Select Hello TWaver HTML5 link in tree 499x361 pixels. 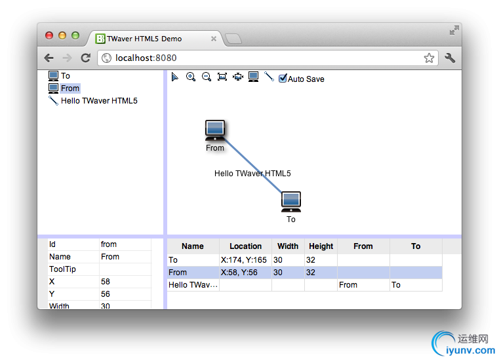99,101
